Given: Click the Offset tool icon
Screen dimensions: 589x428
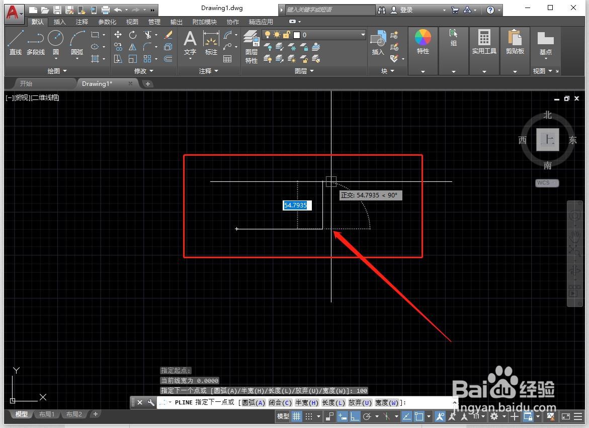Looking at the screenshot, I should click(x=169, y=59).
